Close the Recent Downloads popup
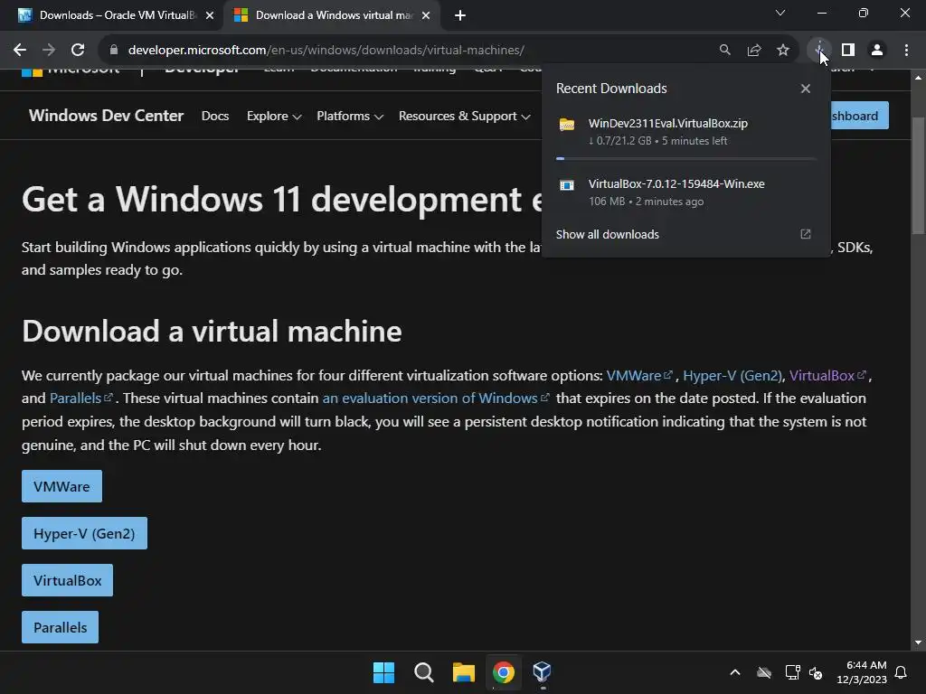This screenshot has height=694, width=926. (806, 89)
